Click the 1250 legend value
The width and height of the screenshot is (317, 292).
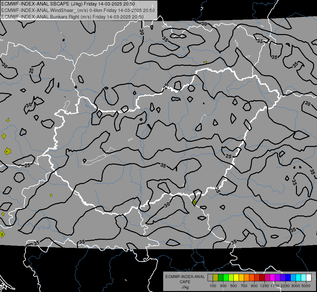pos(265,286)
